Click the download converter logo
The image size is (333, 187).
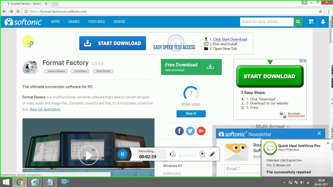coord(292,115)
